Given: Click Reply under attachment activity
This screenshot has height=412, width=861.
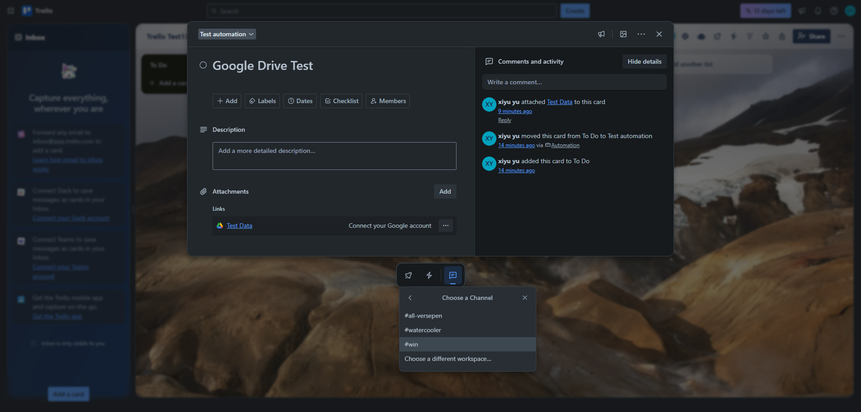Looking at the screenshot, I should point(504,120).
